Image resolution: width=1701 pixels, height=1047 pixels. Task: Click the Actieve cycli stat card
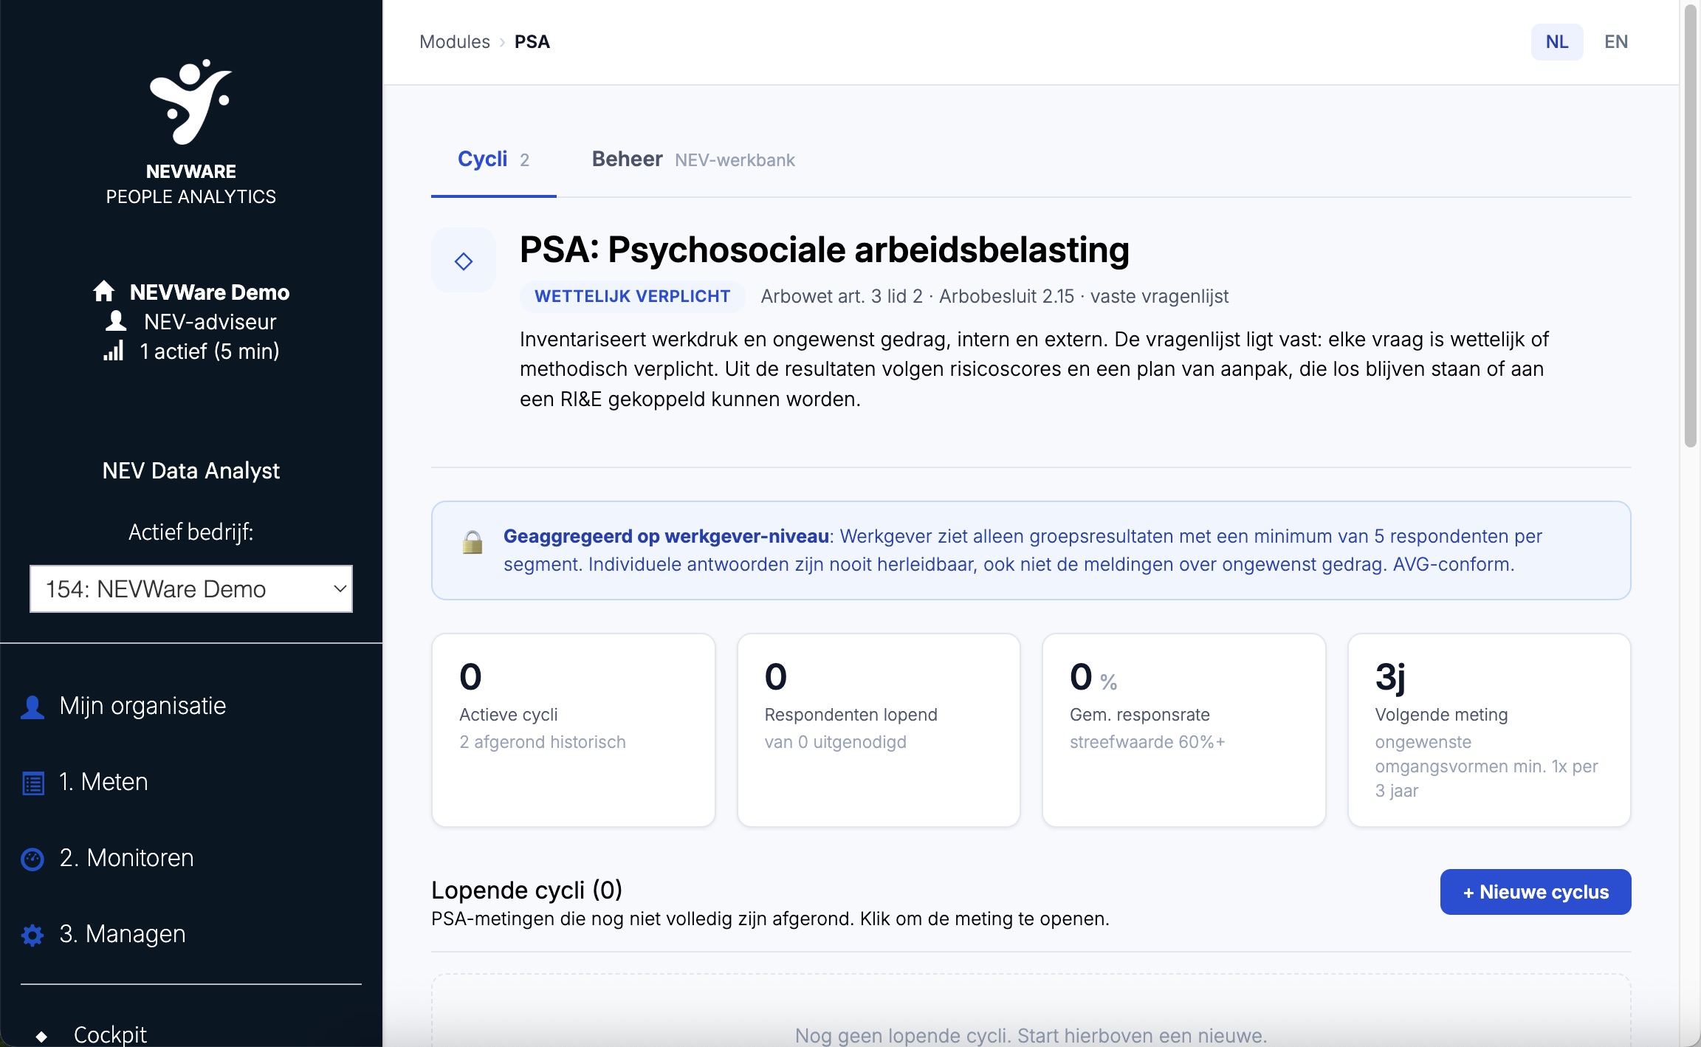point(574,730)
